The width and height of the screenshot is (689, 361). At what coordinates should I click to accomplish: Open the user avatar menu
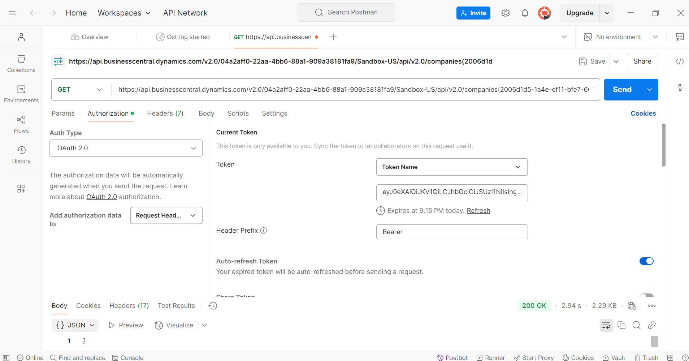[545, 13]
